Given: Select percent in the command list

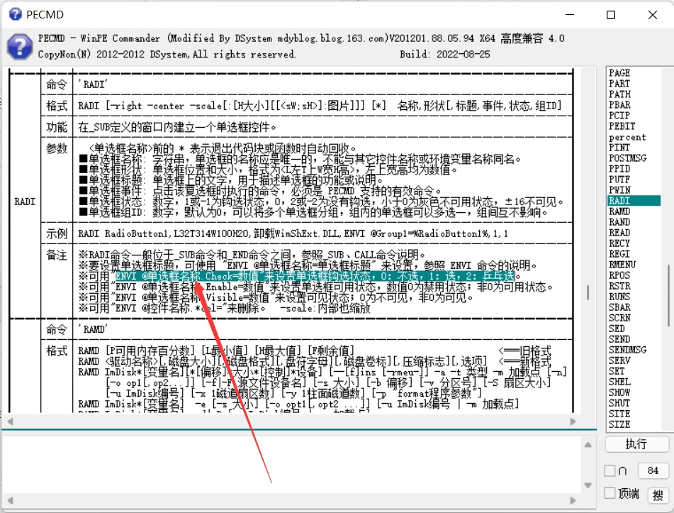Looking at the screenshot, I should [x=627, y=137].
